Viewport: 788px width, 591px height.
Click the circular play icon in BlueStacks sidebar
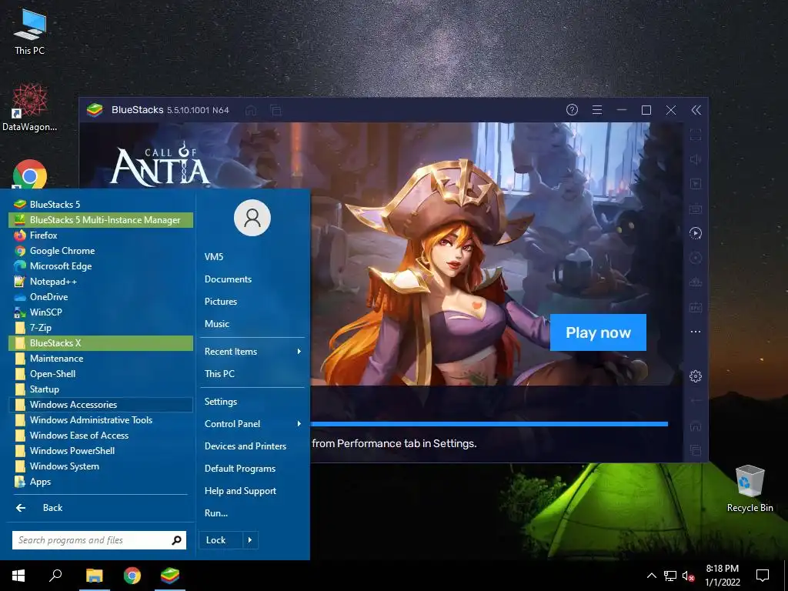tap(696, 233)
